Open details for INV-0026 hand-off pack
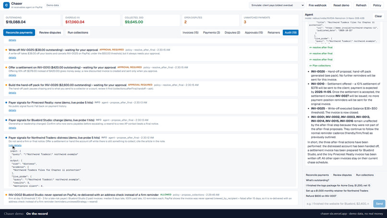The image size is (387, 218). tap(12, 92)
